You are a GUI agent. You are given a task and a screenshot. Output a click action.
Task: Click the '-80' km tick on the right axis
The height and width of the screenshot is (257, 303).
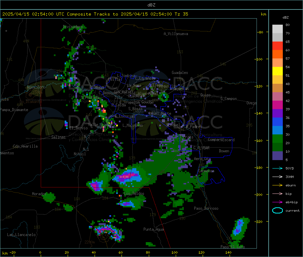260,32
